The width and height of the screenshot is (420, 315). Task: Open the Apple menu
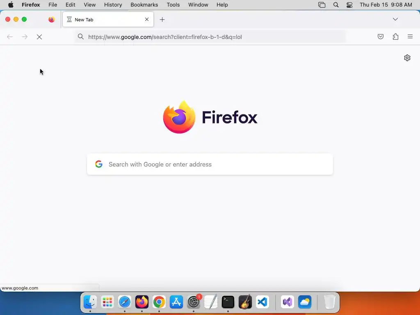click(11, 5)
